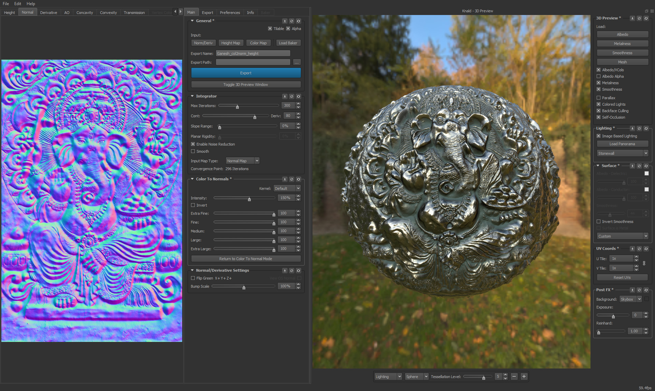This screenshot has height=391, width=655.
Task: Click the save preset icon in Color To Normals
Action: click(285, 179)
